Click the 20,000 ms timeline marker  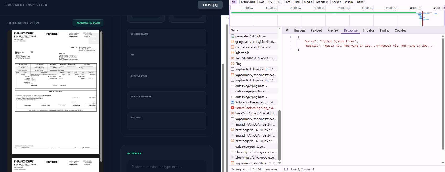tap(319, 8)
